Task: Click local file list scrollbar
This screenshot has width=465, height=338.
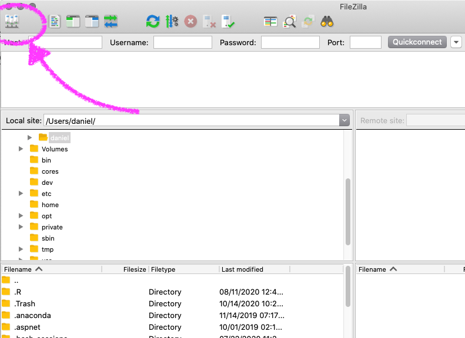Action: click(x=348, y=286)
